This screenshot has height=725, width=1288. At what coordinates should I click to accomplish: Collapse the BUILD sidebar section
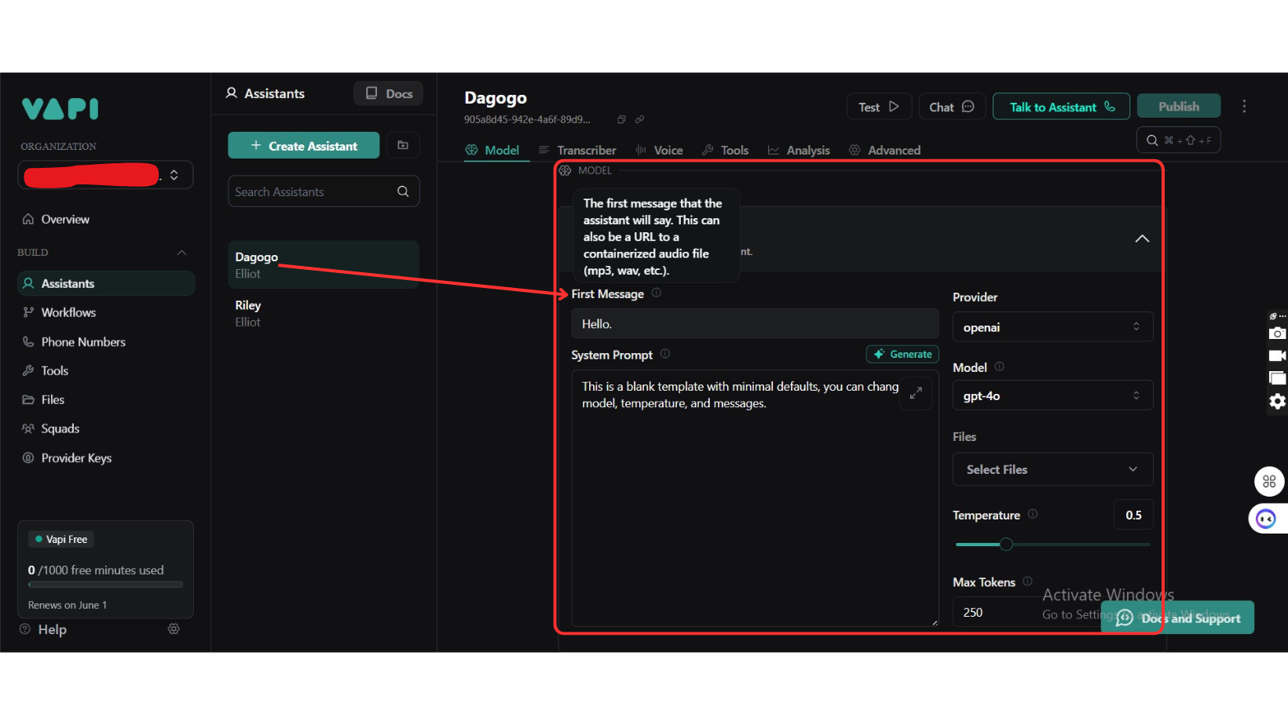[181, 253]
